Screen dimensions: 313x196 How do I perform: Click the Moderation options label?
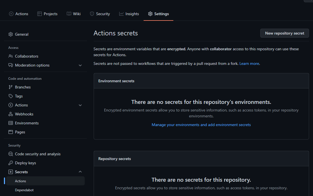pyautogui.click(x=32, y=65)
